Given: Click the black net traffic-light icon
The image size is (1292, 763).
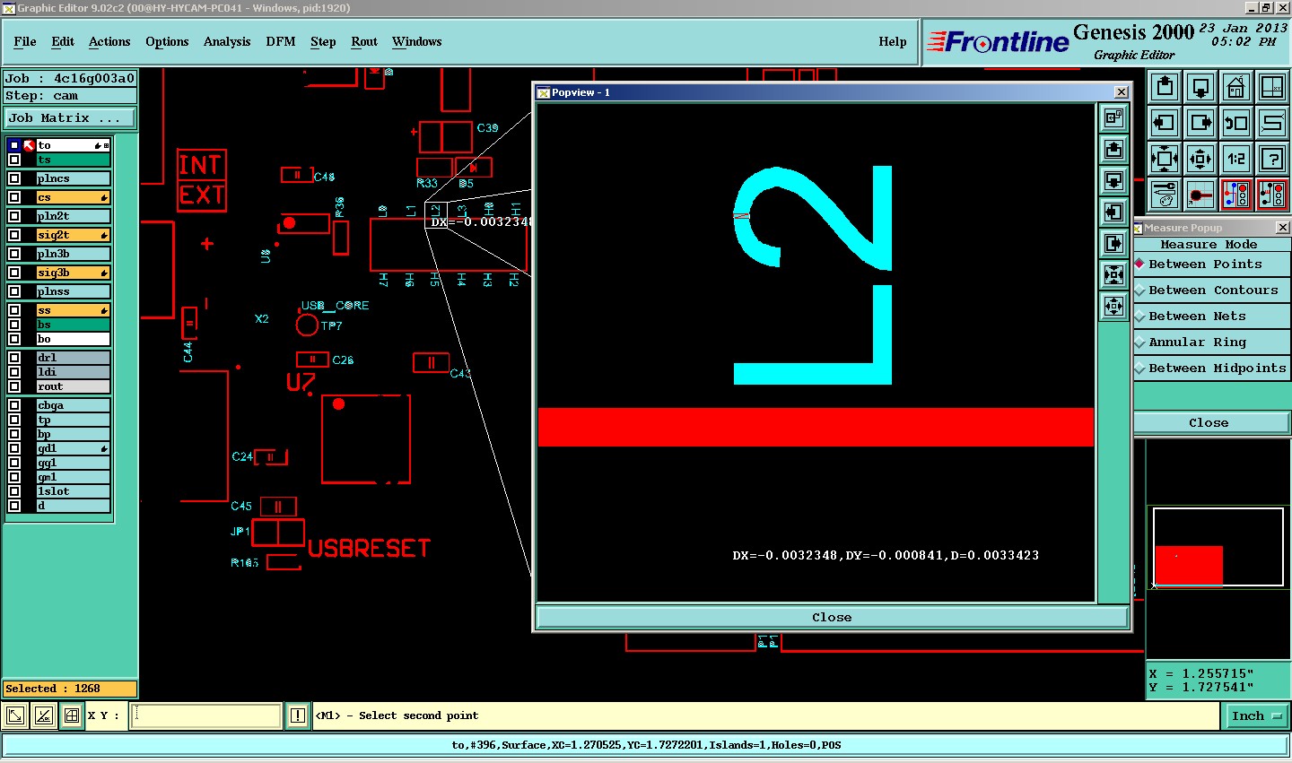Looking at the screenshot, I should tap(1272, 195).
